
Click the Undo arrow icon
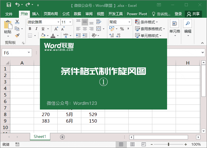point(17,5)
